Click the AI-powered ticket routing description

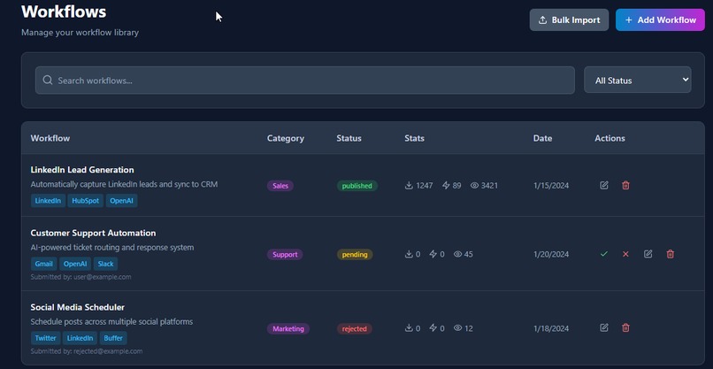pos(112,248)
